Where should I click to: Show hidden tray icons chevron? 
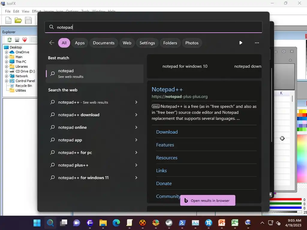click(262, 223)
